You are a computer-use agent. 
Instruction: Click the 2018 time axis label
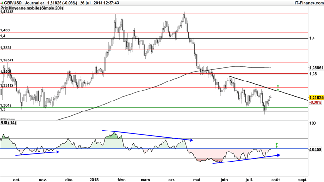click(x=94, y=180)
